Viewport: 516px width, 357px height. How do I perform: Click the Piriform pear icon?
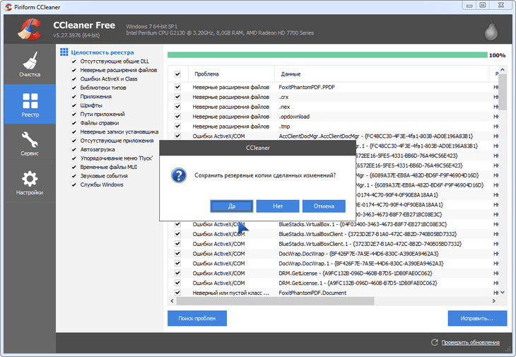[x=491, y=30]
